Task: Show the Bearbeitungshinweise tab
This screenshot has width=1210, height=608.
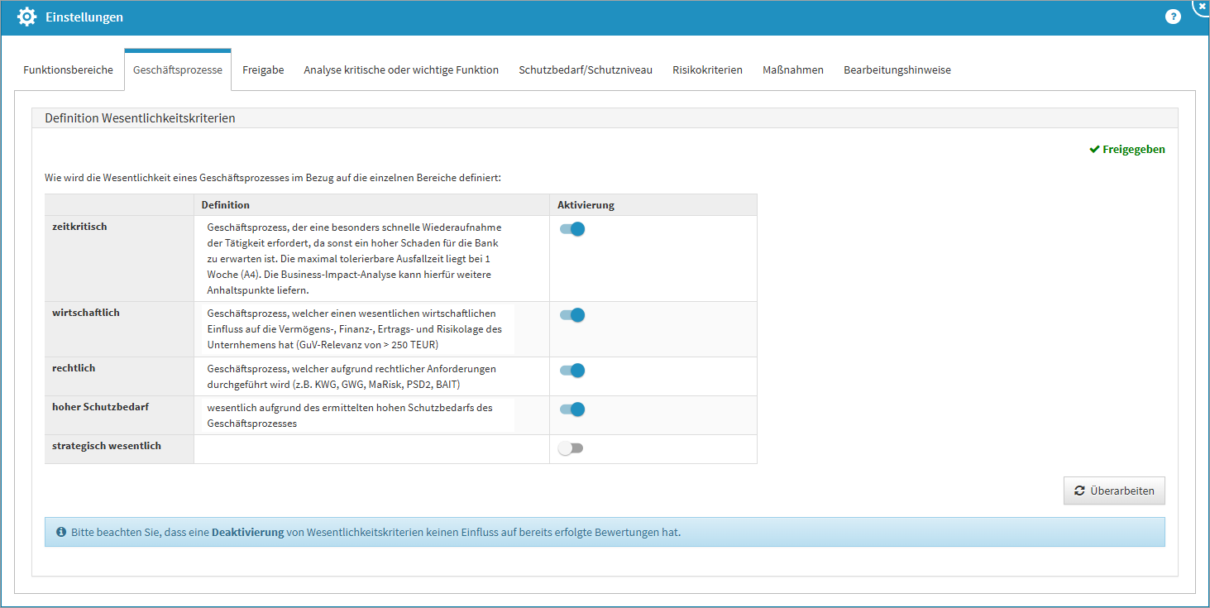Action: (897, 70)
